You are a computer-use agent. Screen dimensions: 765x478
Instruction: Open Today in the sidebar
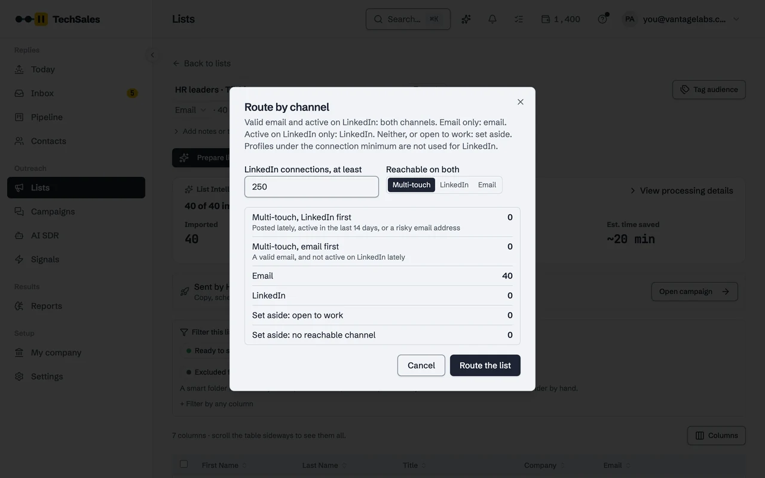point(76,69)
